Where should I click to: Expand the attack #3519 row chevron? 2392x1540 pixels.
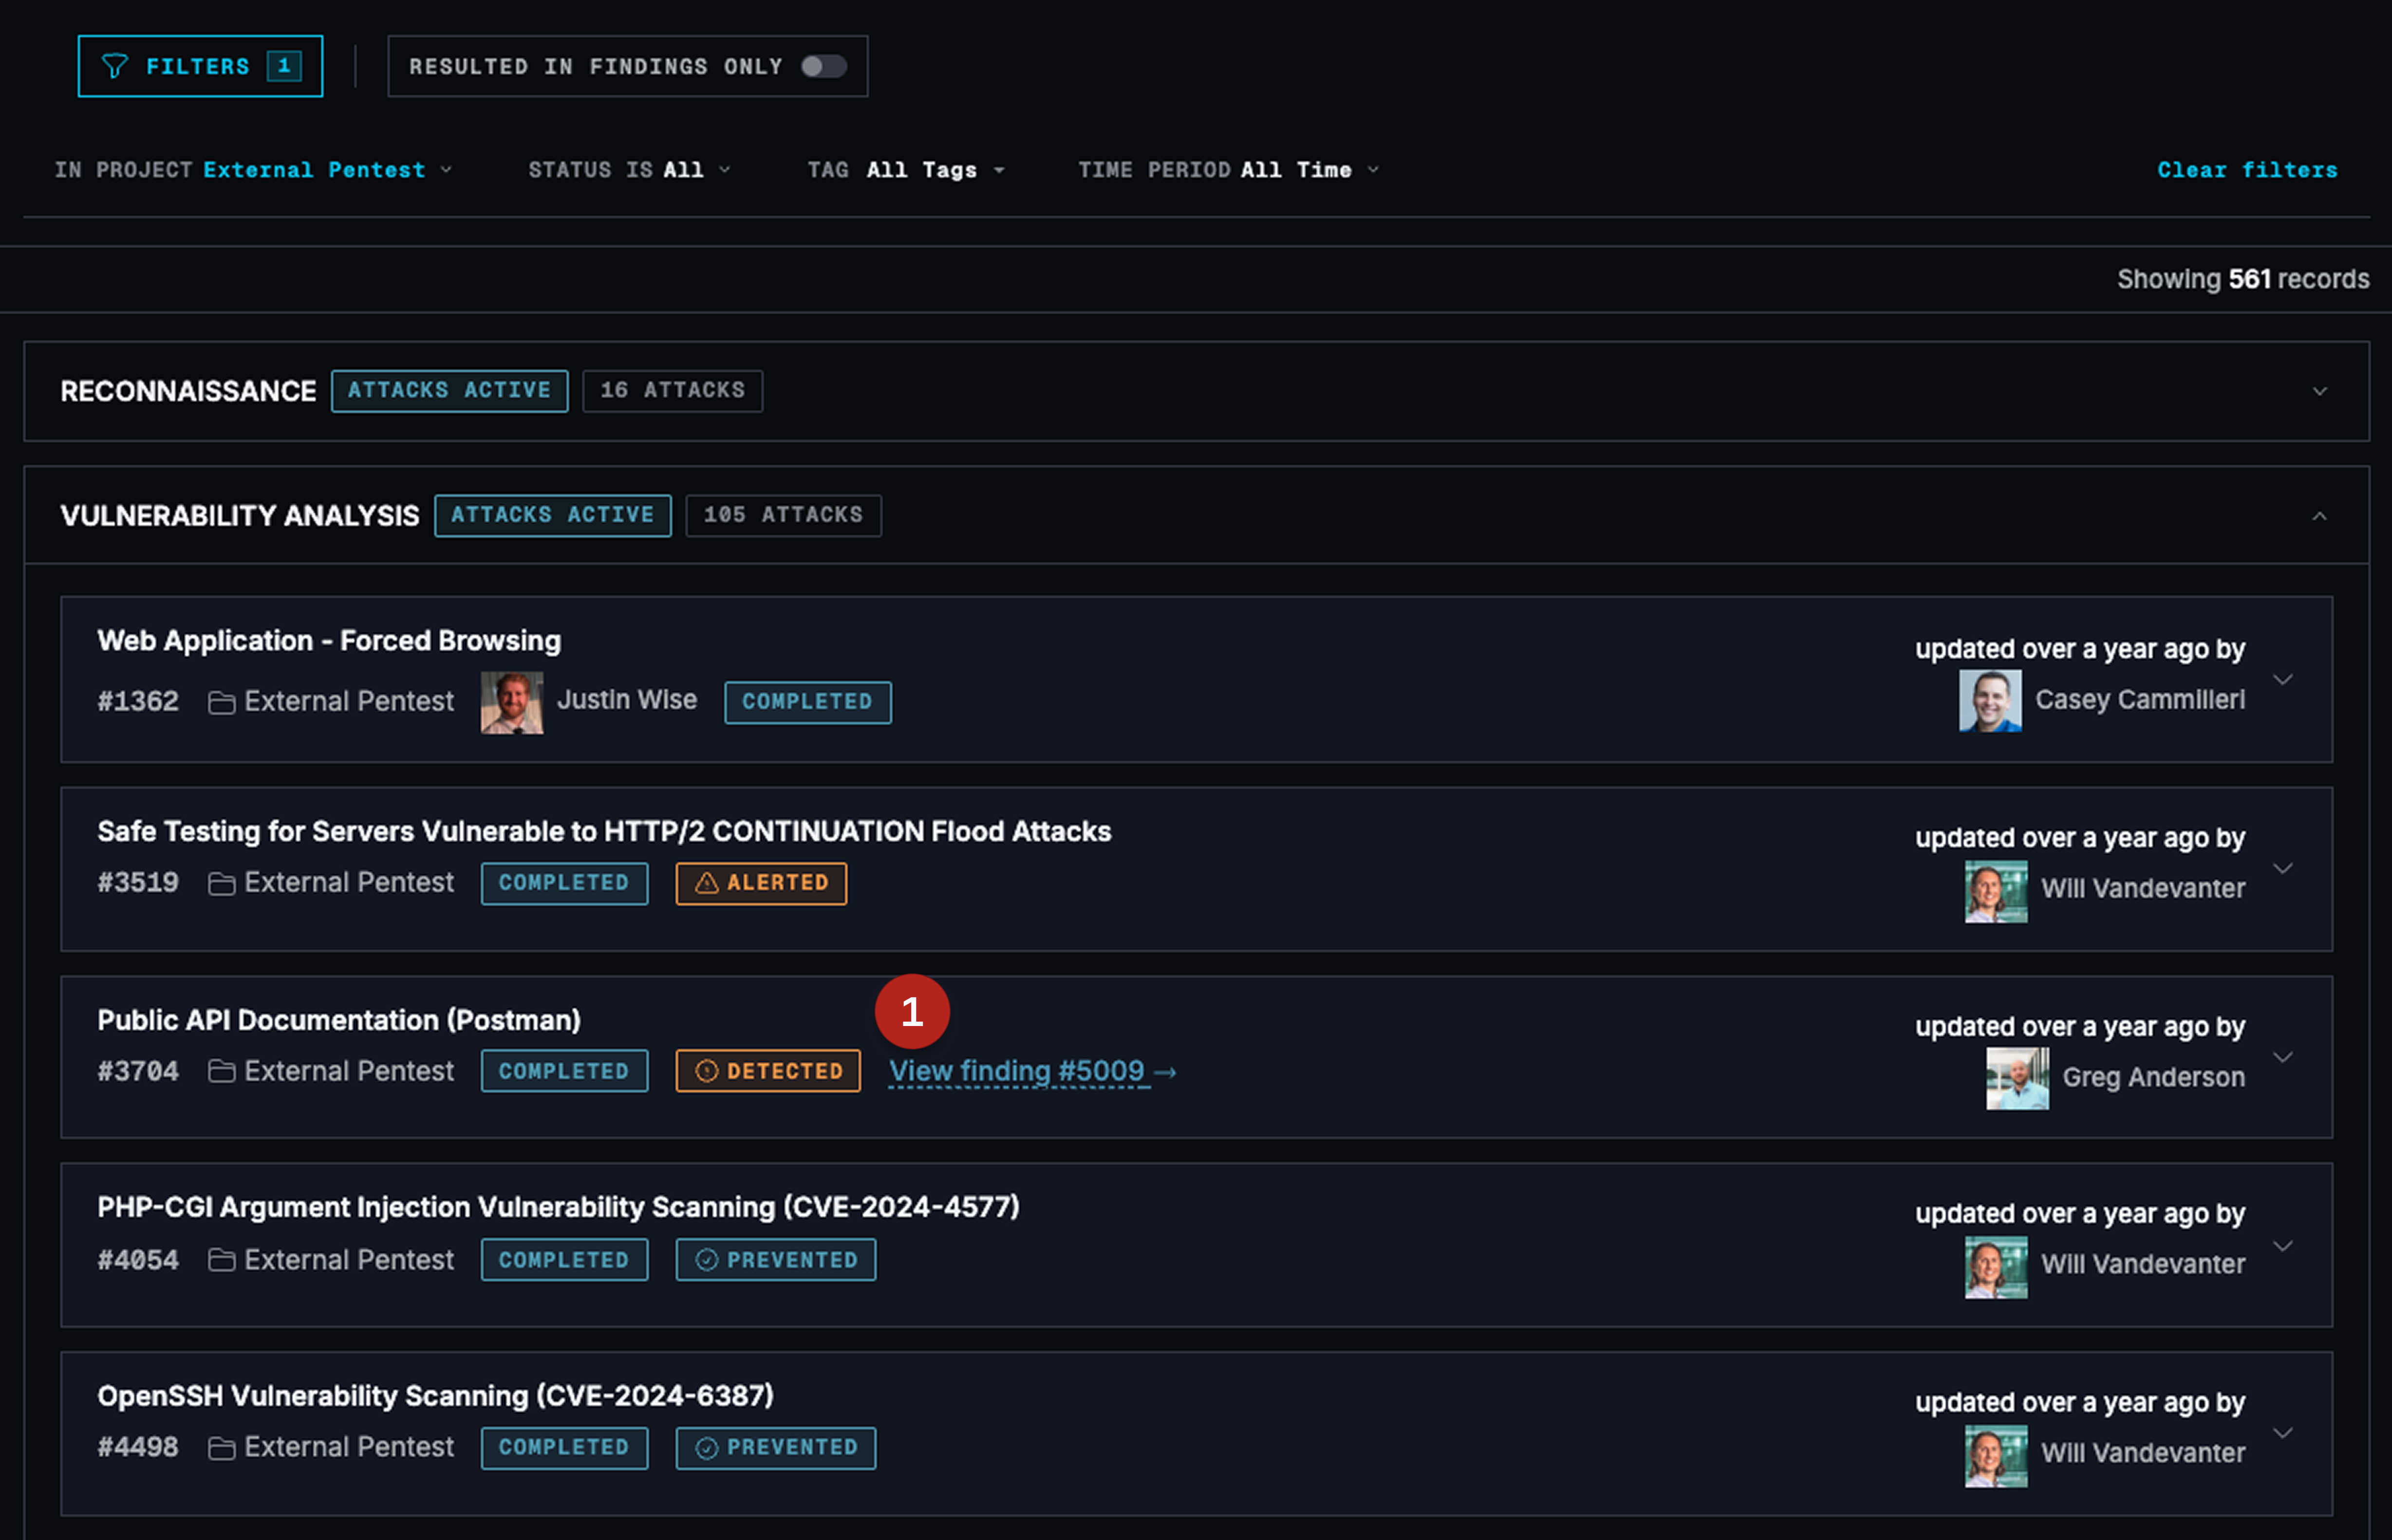pyautogui.click(x=2283, y=869)
